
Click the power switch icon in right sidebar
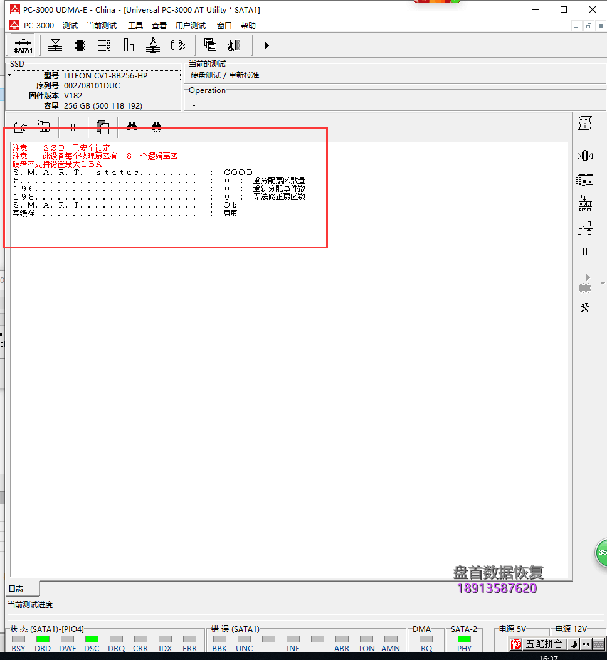tap(585, 228)
